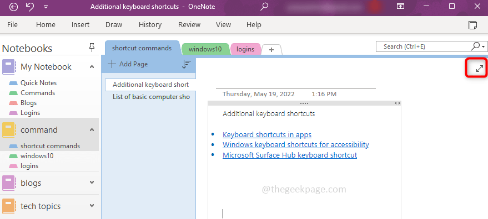
Task: Click the tech topics notebook name
Action: pos(41,206)
